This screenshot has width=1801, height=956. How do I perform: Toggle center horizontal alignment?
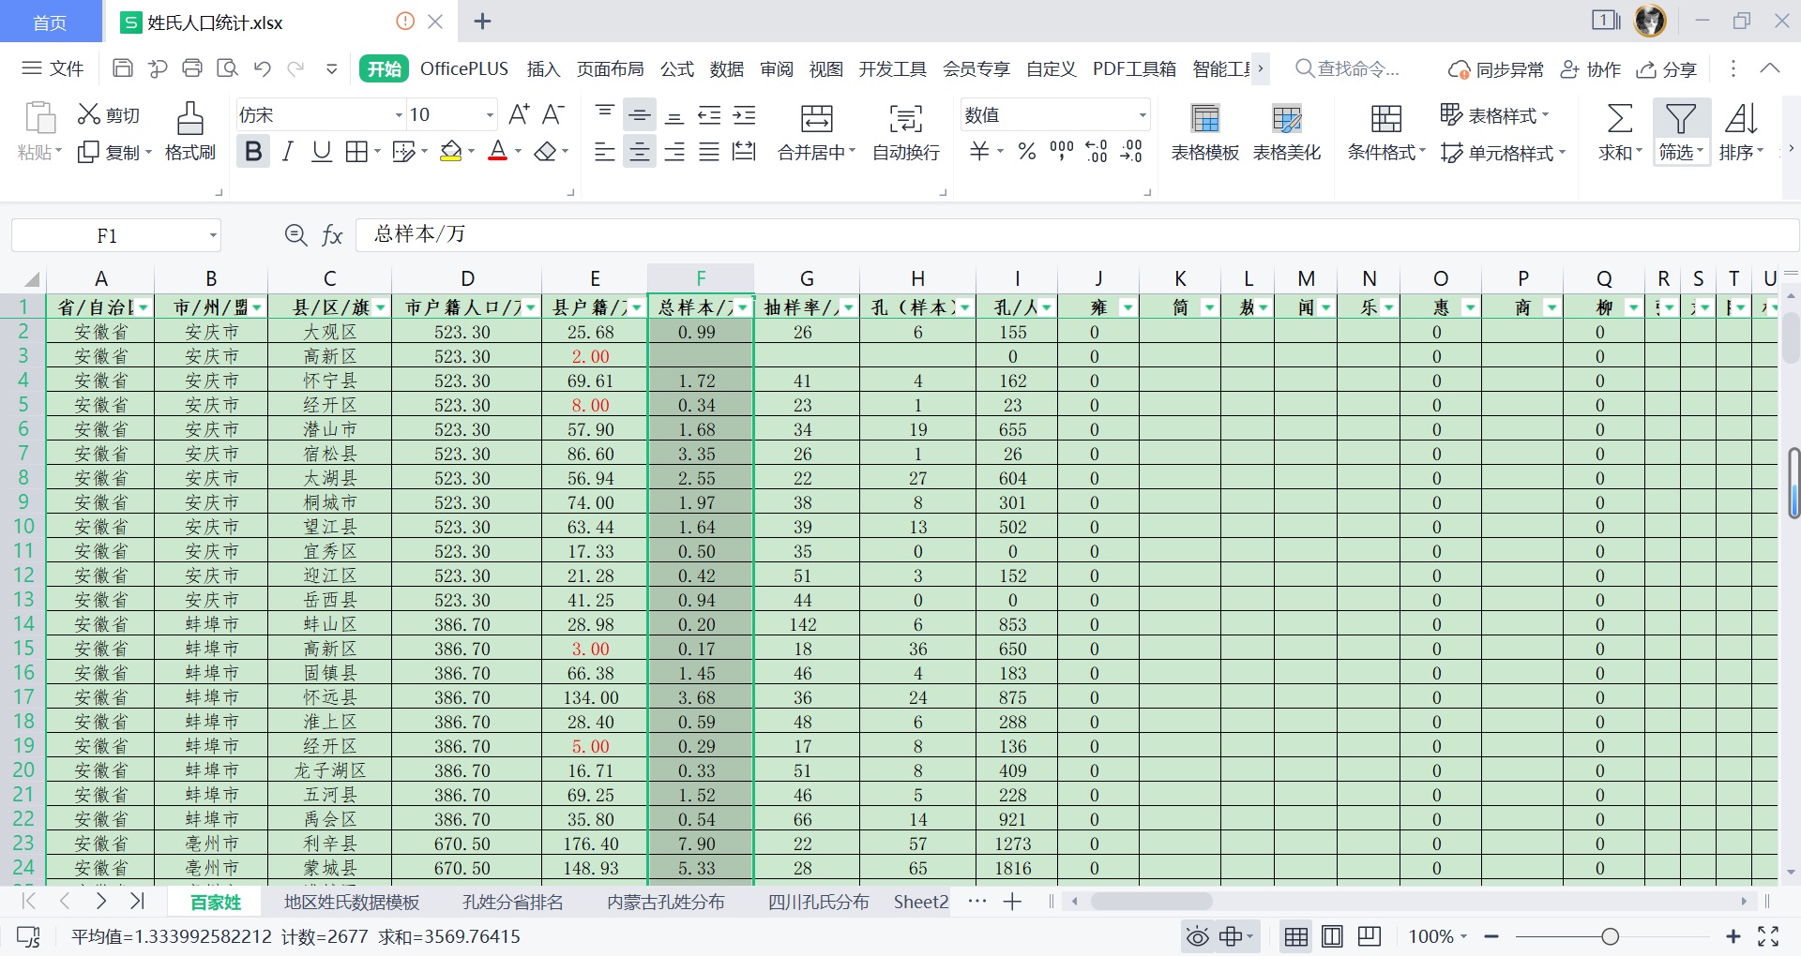tap(640, 151)
